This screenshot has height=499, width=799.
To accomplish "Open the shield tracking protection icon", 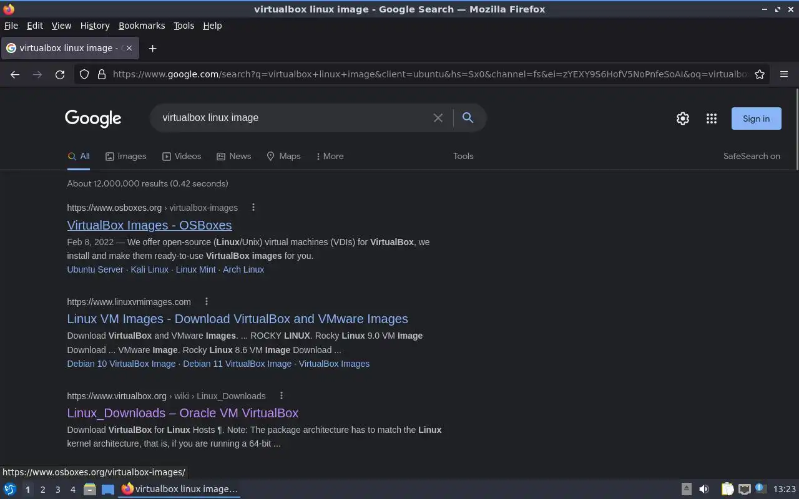I will (84, 74).
